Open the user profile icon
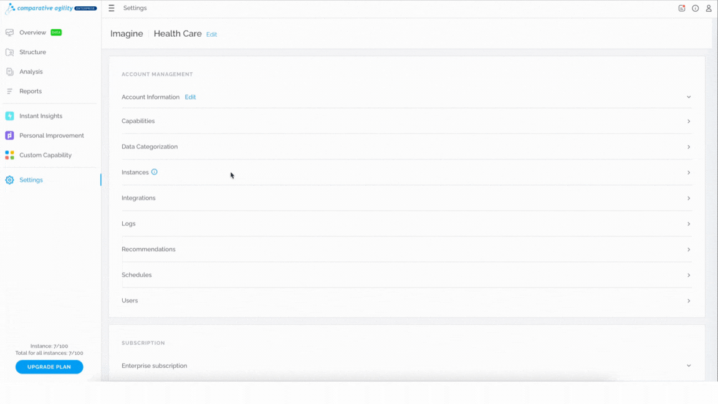The image size is (718, 404). 709,8
